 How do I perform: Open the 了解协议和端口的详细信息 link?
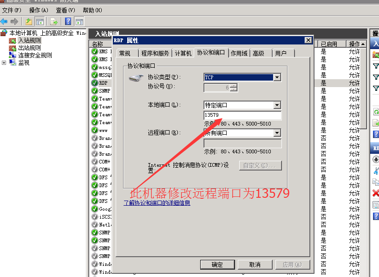(157, 203)
